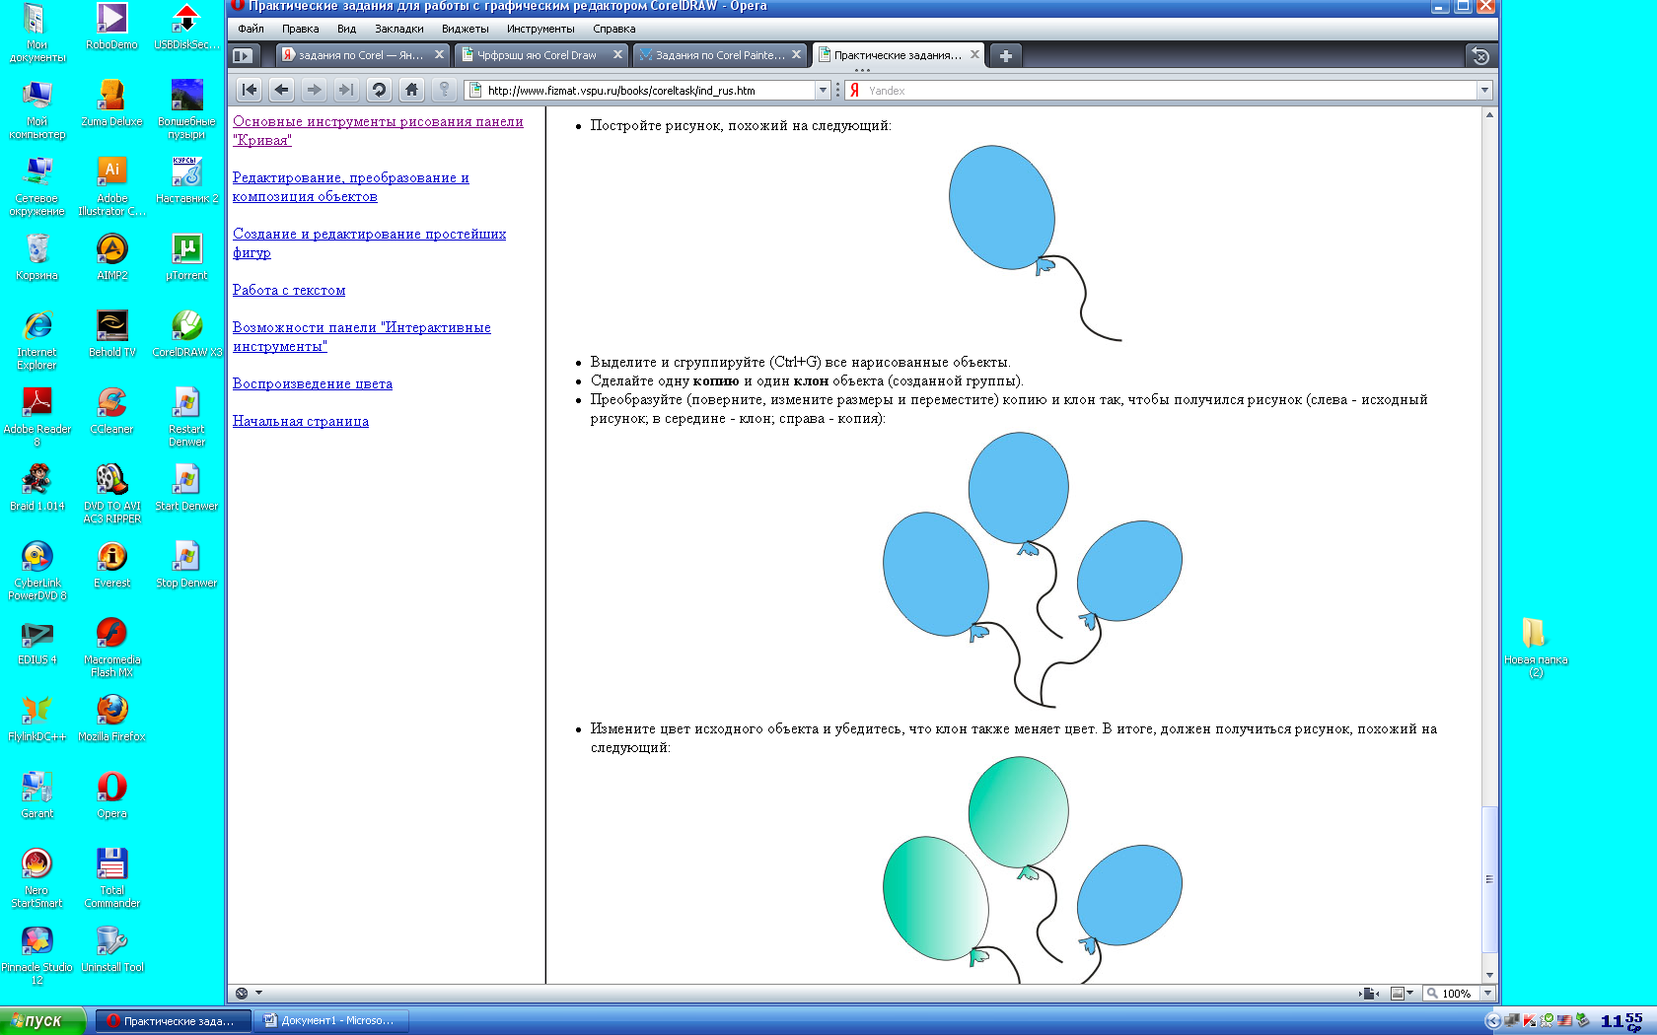Open closed tabs trash icon on tab bar

(x=1479, y=56)
